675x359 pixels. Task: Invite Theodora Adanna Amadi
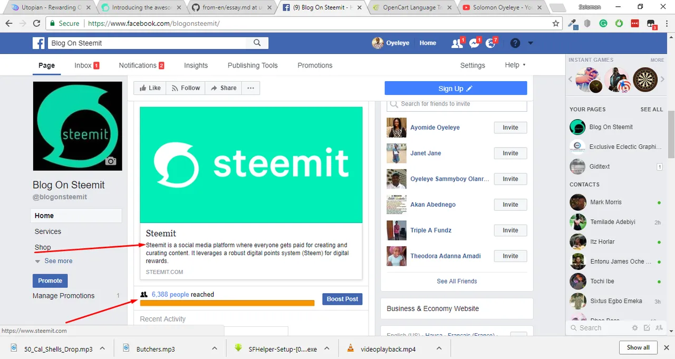point(510,256)
